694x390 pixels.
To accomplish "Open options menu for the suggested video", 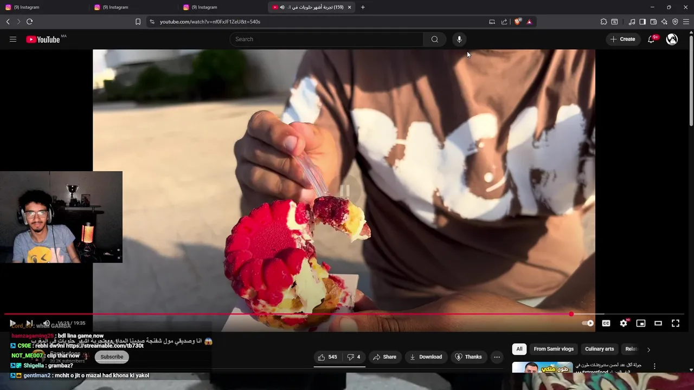I will (654, 366).
